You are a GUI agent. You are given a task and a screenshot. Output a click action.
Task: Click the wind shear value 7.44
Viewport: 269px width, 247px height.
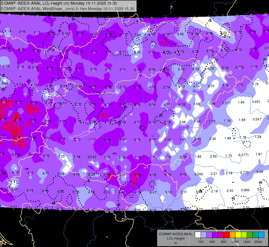[137, 35]
